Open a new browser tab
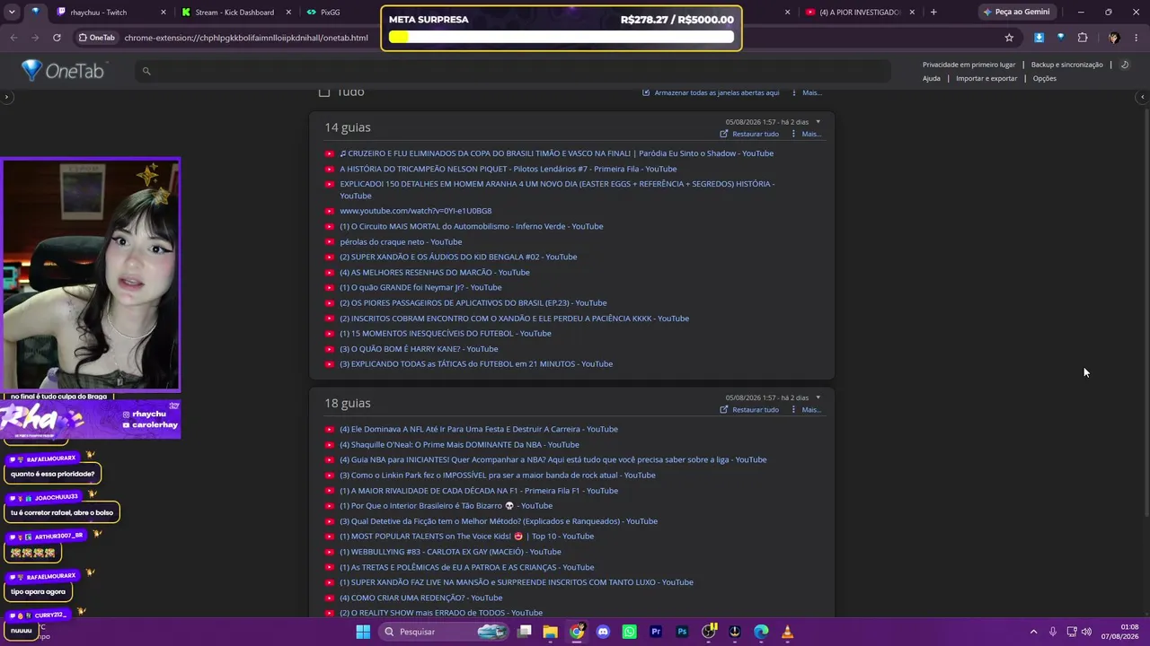1150x646 pixels. [933, 13]
